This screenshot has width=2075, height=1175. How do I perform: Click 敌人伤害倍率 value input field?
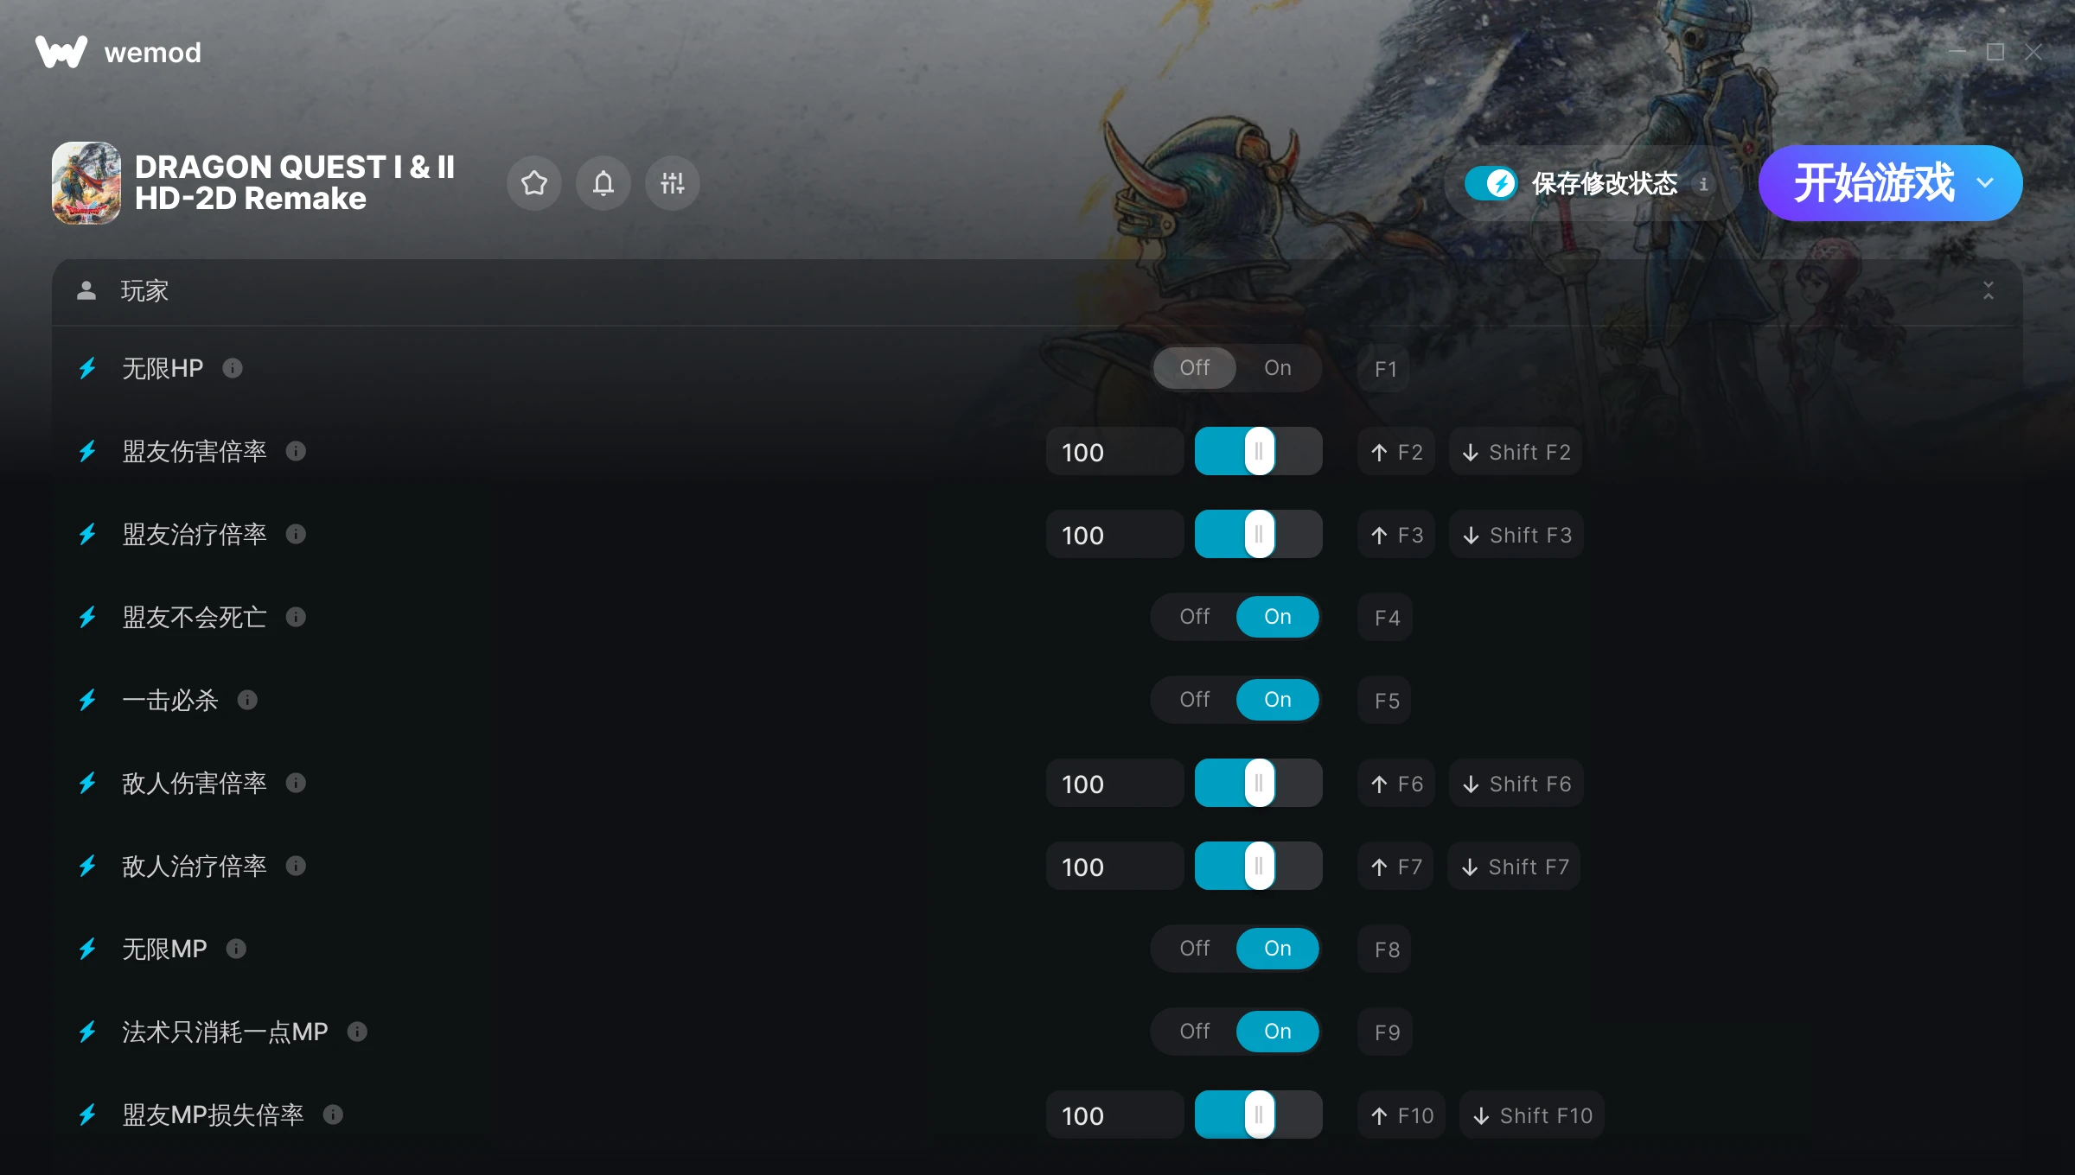point(1114,784)
